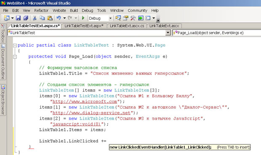This screenshot has height=155, width=261.
Task: Switch to LinkTableExt.ascx tab
Action: (164, 26)
